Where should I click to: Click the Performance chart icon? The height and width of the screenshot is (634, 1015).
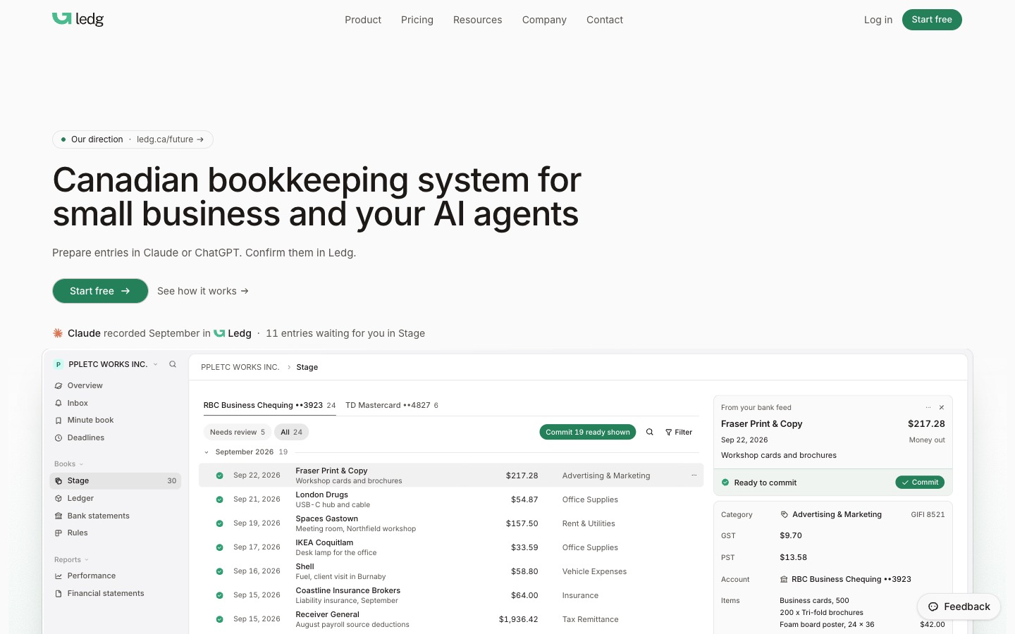[59, 576]
